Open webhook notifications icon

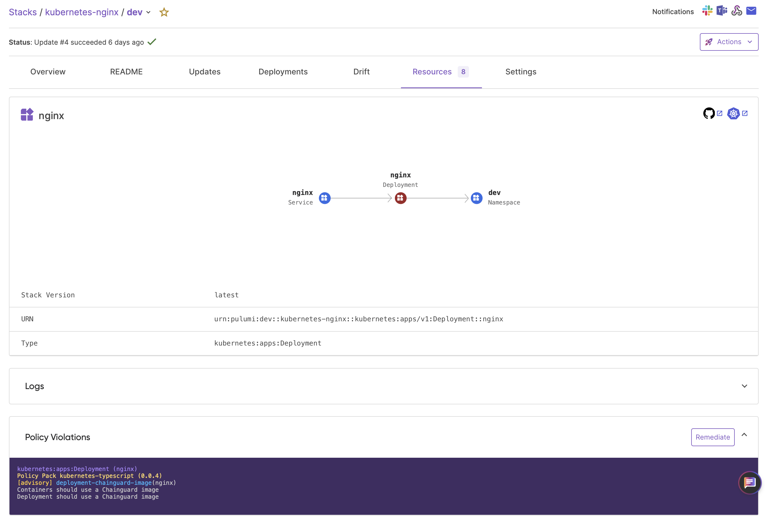(736, 11)
